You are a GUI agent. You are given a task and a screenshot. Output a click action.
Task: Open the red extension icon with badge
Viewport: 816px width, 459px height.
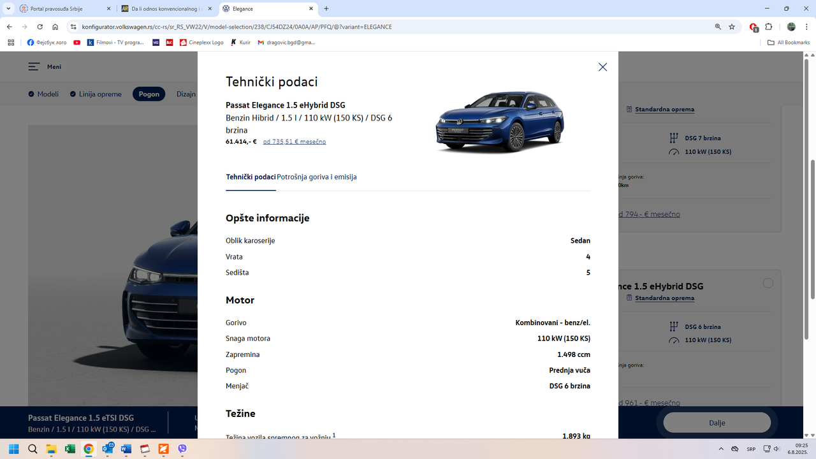[x=754, y=27]
